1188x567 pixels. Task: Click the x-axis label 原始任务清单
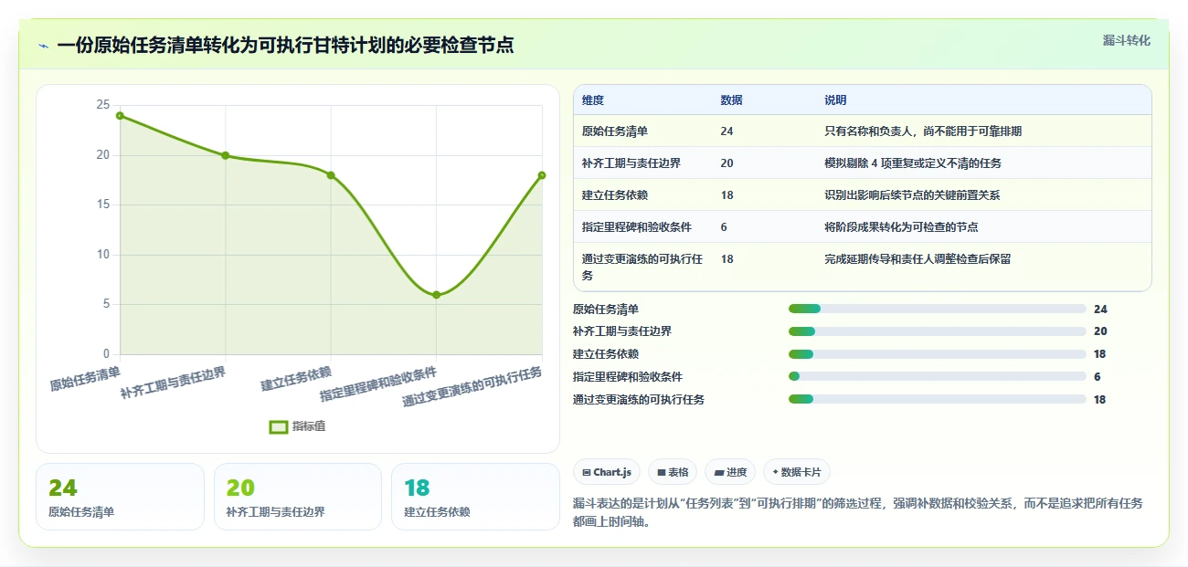point(85,378)
